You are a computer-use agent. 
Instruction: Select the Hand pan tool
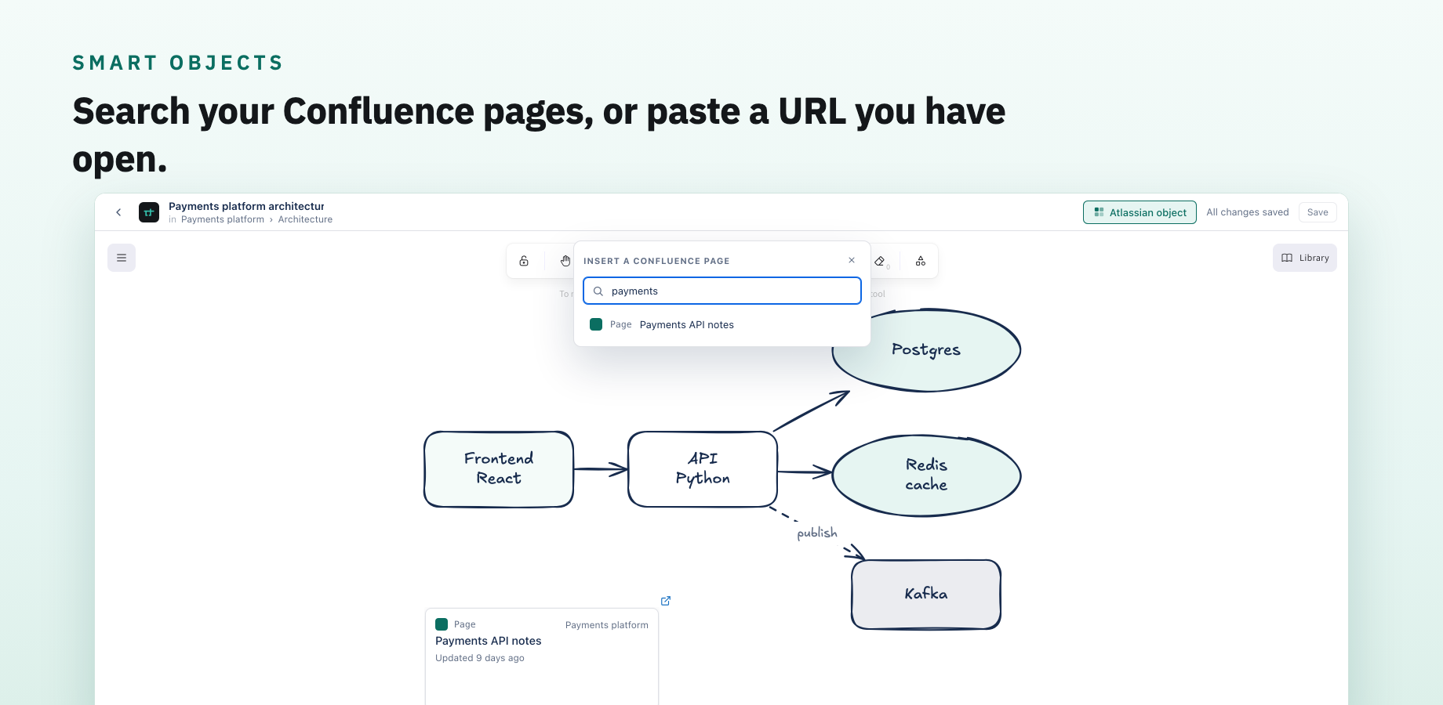point(565,261)
